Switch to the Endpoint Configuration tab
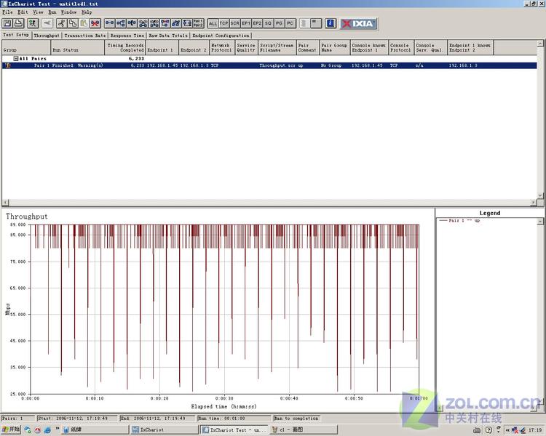This screenshot has height=436, width=546. (221, 36)
